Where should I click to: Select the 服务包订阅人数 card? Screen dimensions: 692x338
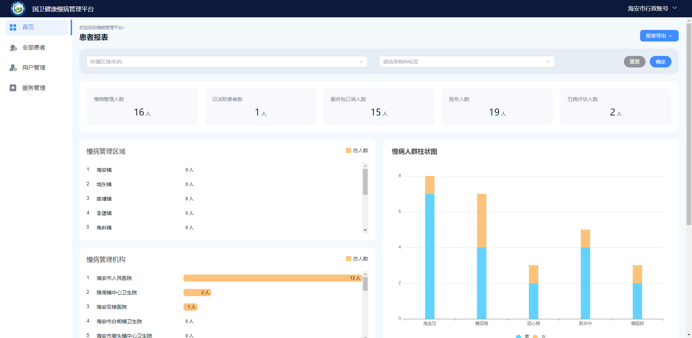(379, 107)
